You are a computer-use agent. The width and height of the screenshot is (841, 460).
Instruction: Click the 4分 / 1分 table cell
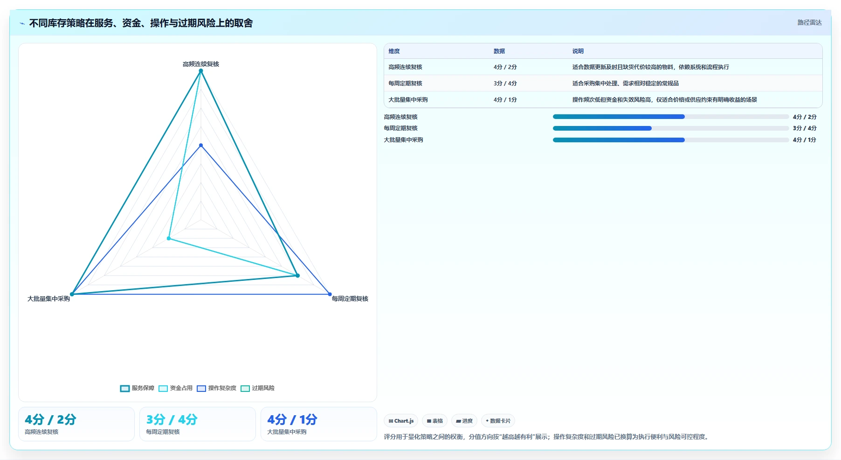pos(505,100)
